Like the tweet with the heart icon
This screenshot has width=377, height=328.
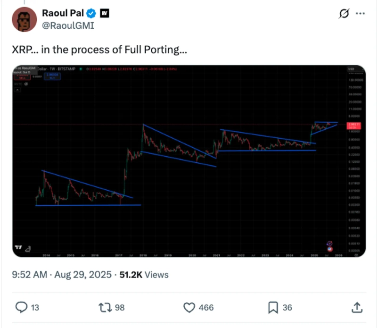click(189, 308)
